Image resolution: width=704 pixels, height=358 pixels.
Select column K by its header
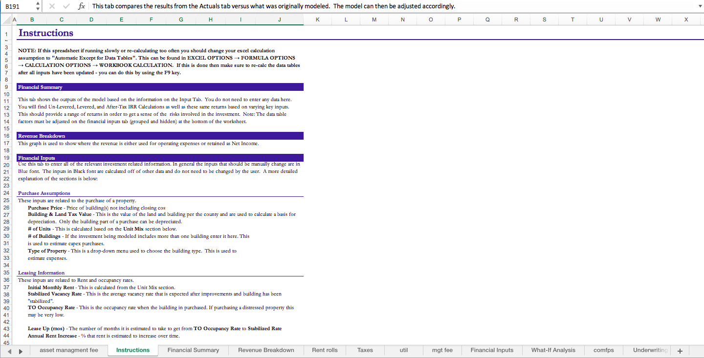click(317, 20)
